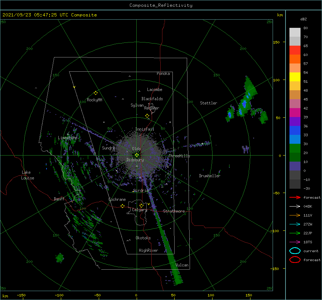Click the dBZ legend heading
This screenshot has height=300, width=322.
click(x=303, y=19)
